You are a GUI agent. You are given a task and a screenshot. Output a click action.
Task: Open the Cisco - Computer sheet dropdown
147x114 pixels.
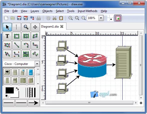click(37, 64)
